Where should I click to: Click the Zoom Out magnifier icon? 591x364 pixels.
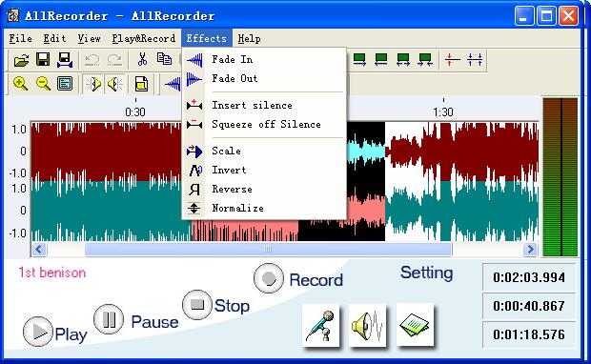click(x=43, y=84)
